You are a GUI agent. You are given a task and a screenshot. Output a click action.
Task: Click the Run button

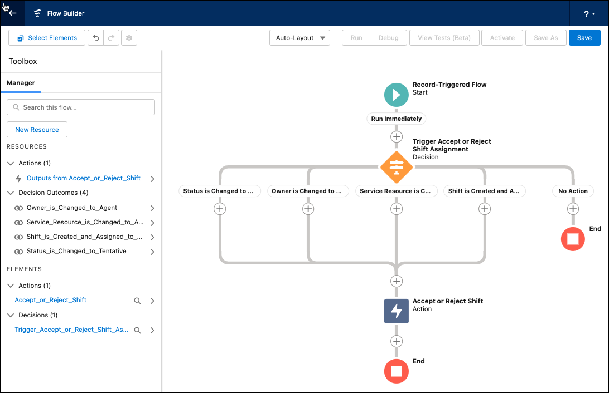pyautogui.click(x=356, y=38)
